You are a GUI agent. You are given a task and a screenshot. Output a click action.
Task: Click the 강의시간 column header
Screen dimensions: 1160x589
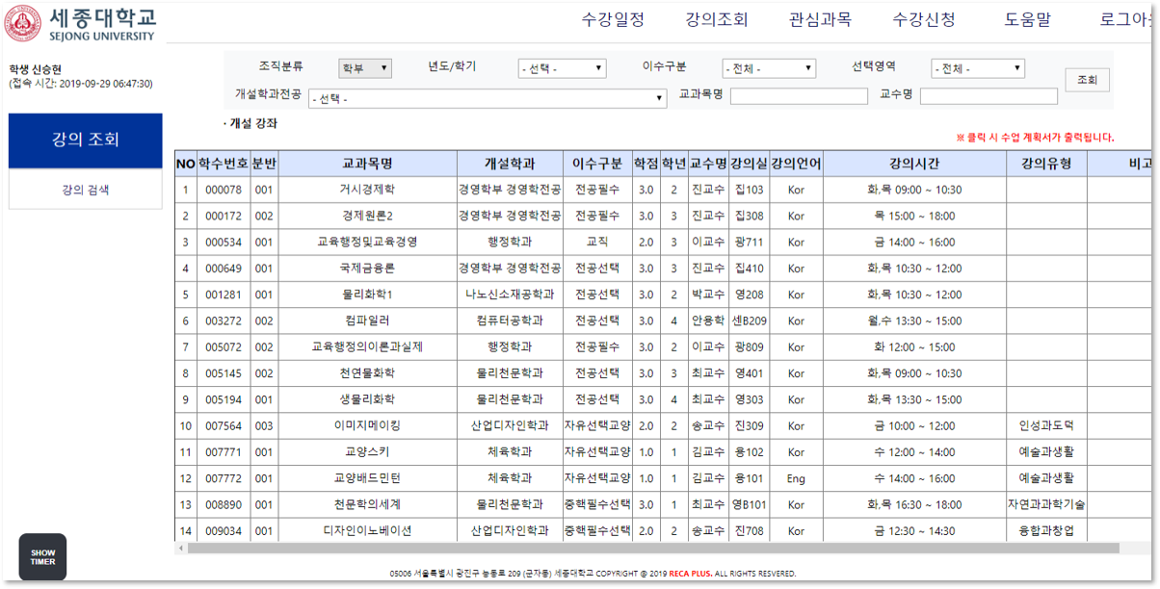914,164
